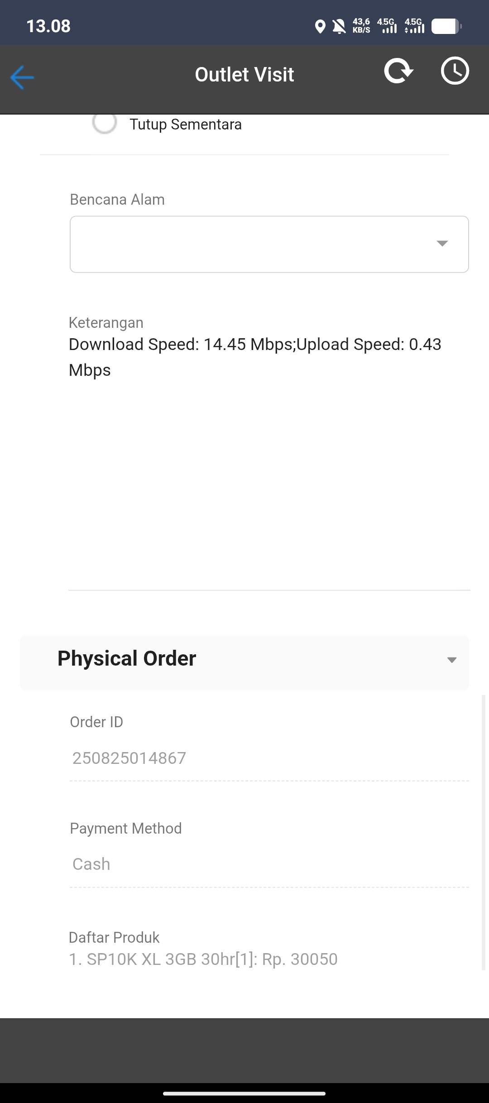Screen dimensions: 489x1103
Task: Tap Order ID field 250825014867
Action: (x=269, y=758)
